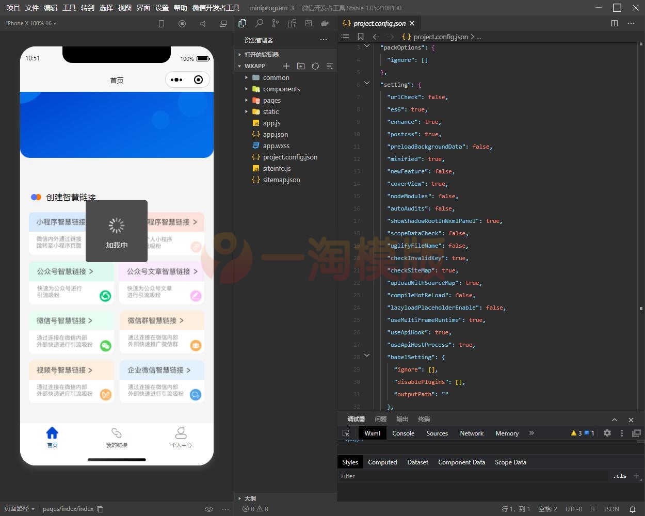The image size is (645, 516).
Task: Open the Search view in the activity bar
Action: (259, 23)
